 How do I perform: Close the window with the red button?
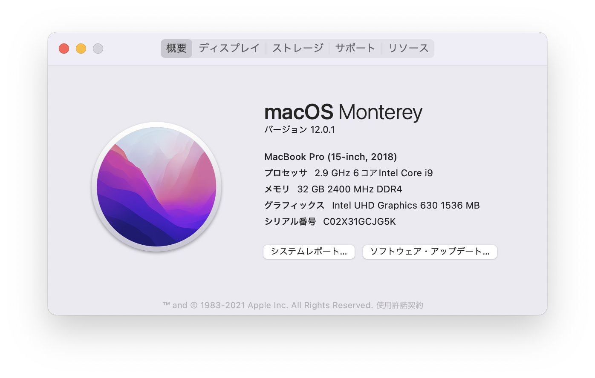point(64,49)
